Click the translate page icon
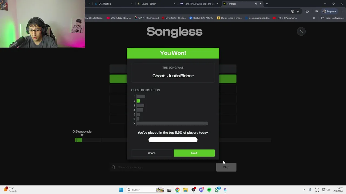Image resolution: width=346 pixels, height=194 pixels. coord(292,11)
